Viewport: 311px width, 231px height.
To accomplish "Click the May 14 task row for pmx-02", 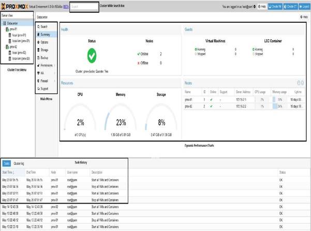I will tap(155, 207).
